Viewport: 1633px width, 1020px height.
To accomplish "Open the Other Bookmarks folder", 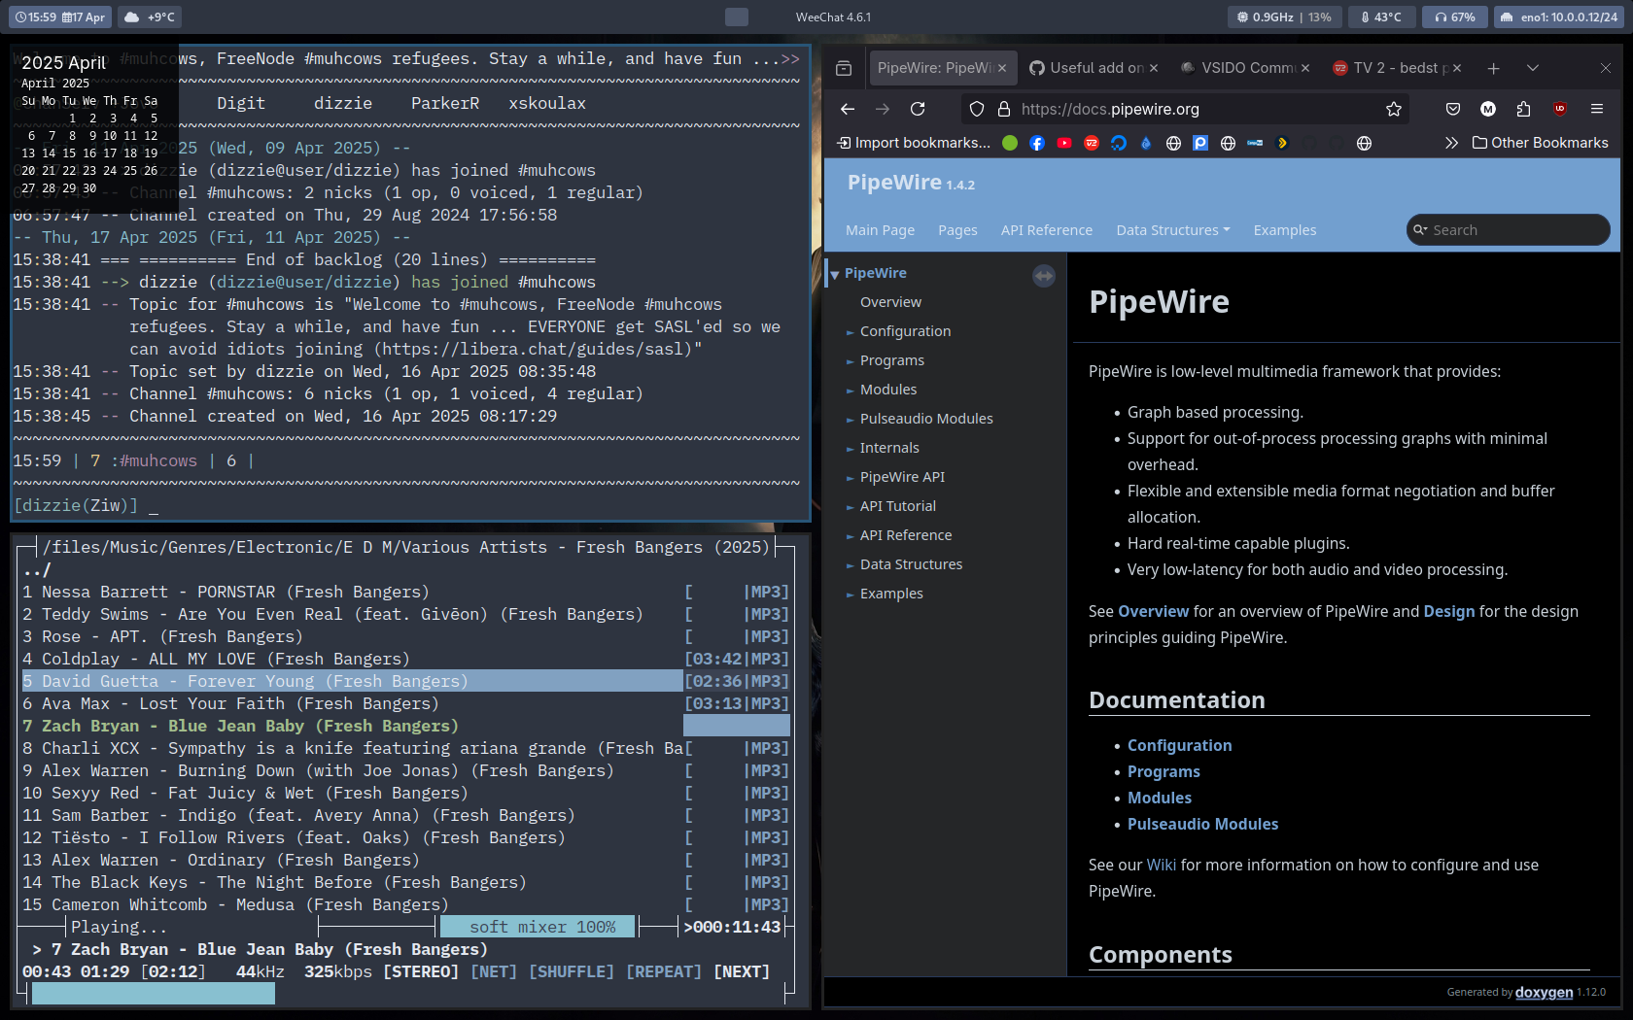I will (1541, 143).
